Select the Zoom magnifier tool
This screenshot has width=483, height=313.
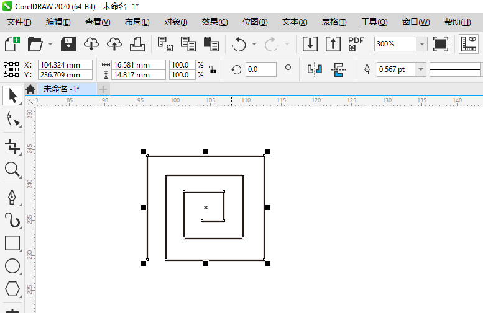point(12,170)
